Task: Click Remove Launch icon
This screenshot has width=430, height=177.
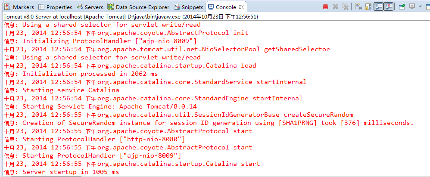Action: pos(336,7)
